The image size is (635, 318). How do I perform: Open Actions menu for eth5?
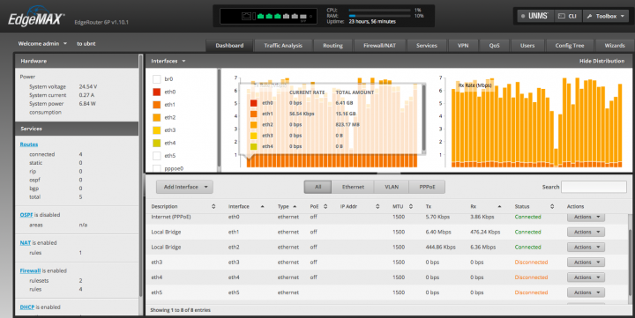point(586,292)
